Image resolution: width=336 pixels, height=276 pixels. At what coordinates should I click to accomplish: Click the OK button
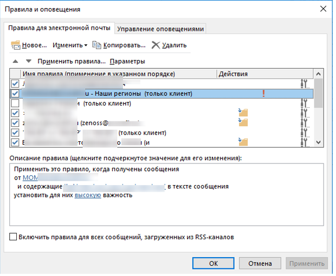(213, 263)
